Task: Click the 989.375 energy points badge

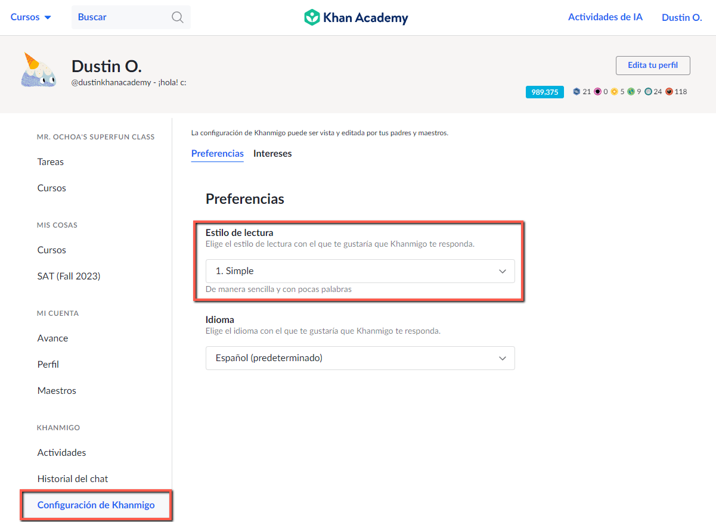Action: point(545,92)
